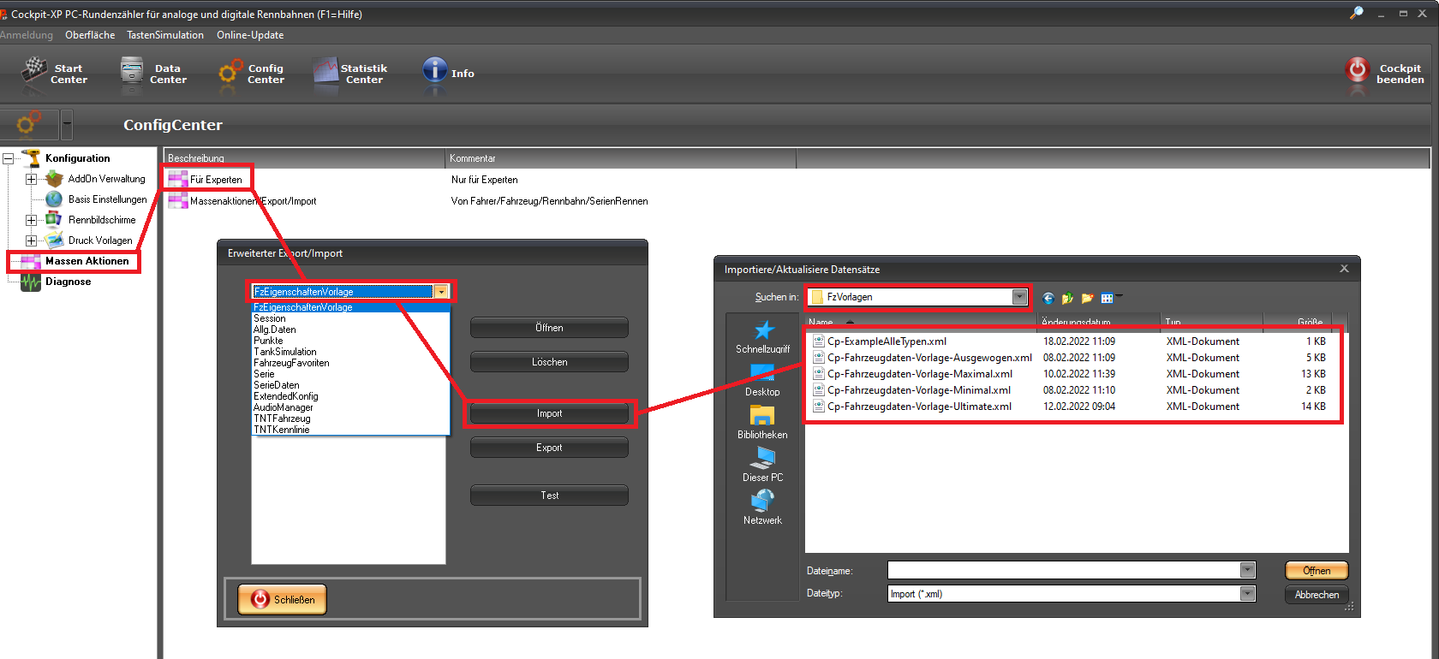
Task: Expand the AddOn Verwaltung node
Action: [31, 179]
